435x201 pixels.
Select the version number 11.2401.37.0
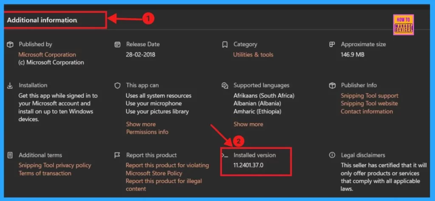249,165
